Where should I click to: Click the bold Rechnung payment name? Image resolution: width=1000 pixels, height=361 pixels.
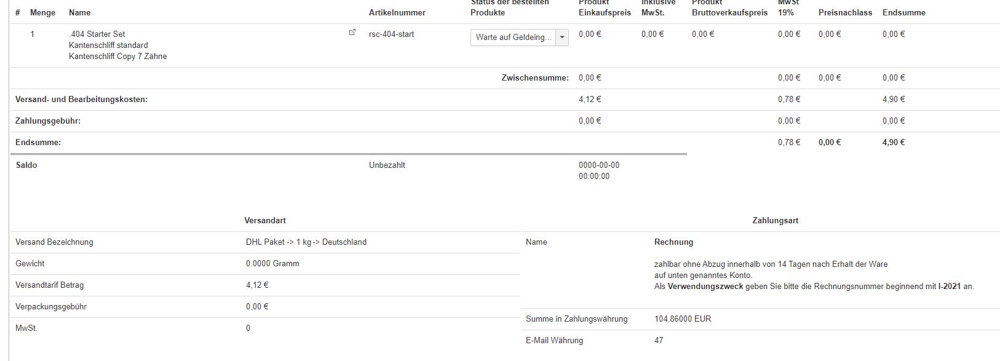(673, 242)
